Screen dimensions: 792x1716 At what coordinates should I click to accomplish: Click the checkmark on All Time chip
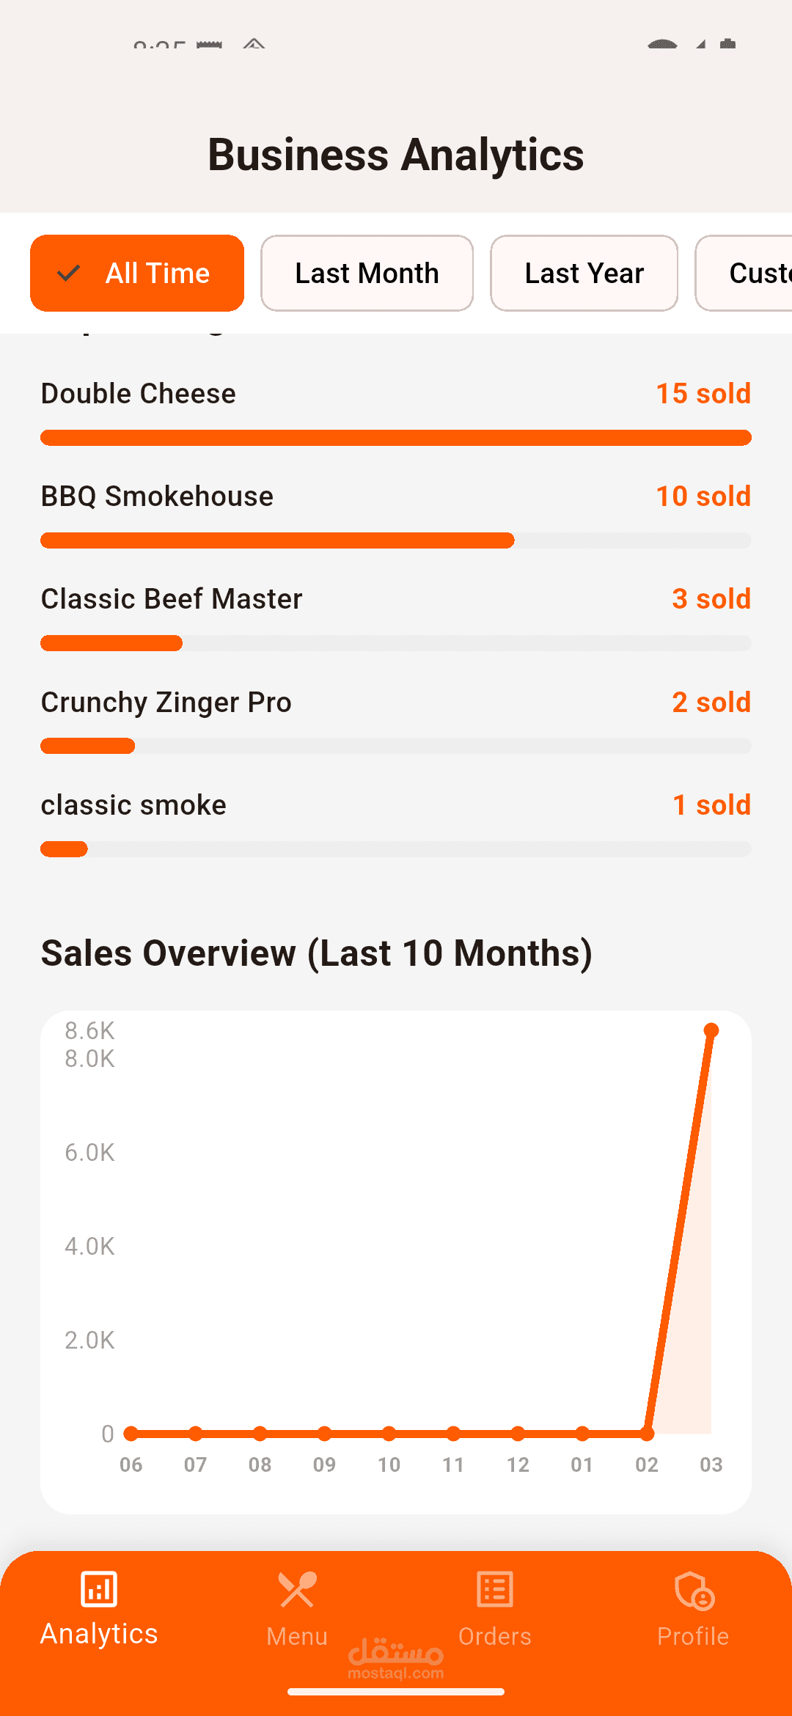click(69, 274)
